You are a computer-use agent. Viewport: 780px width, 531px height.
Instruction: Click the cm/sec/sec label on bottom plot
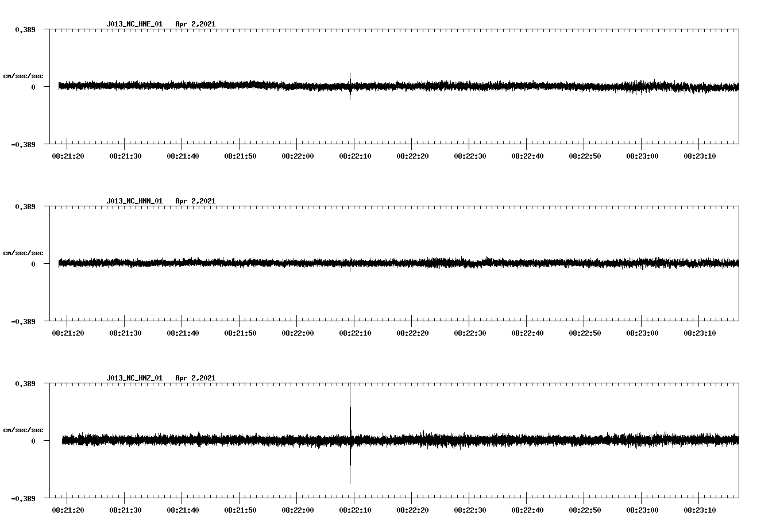(x=24, y=429)
